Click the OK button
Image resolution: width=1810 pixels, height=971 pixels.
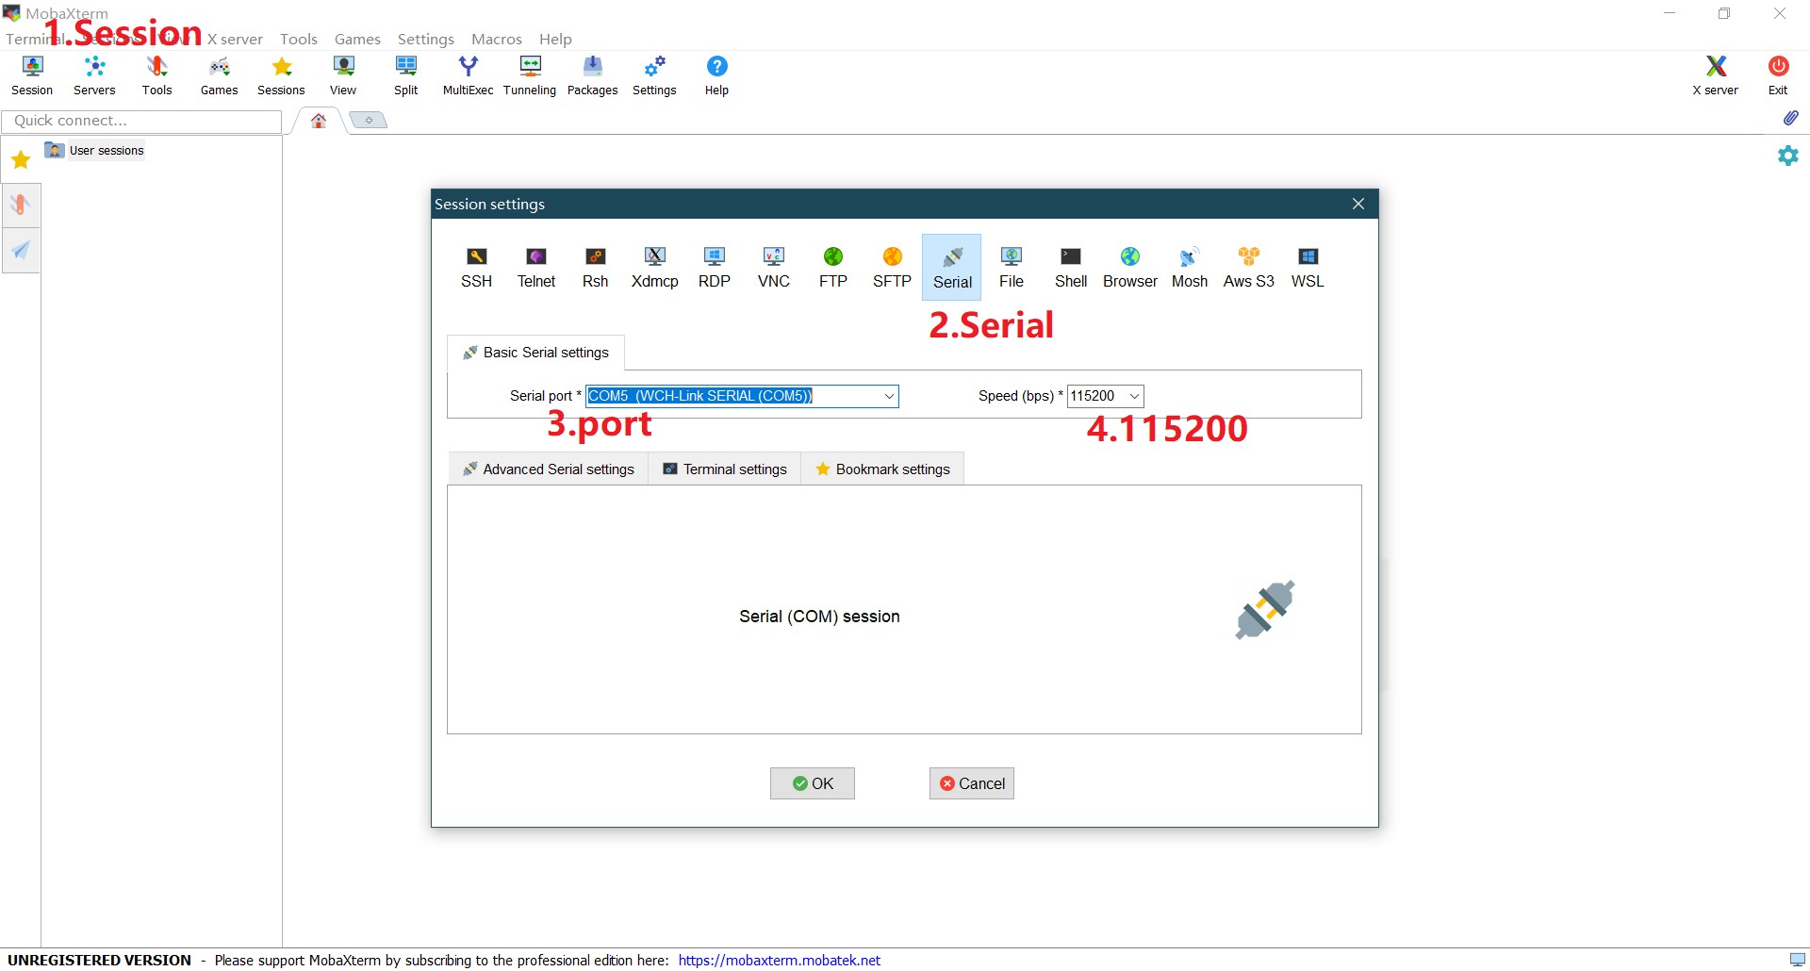(x=813, y=783)
